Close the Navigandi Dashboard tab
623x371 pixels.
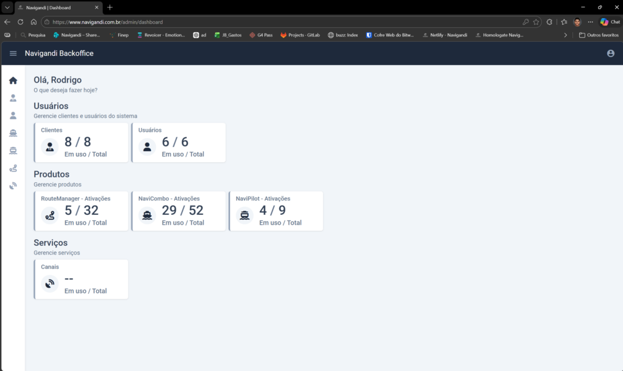97,7
